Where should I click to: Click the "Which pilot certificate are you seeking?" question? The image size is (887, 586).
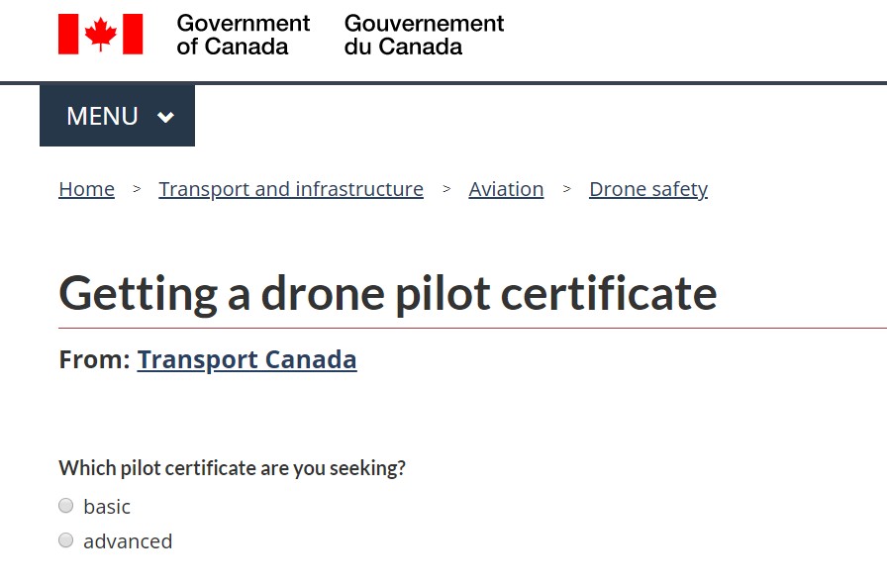[232, 468]
